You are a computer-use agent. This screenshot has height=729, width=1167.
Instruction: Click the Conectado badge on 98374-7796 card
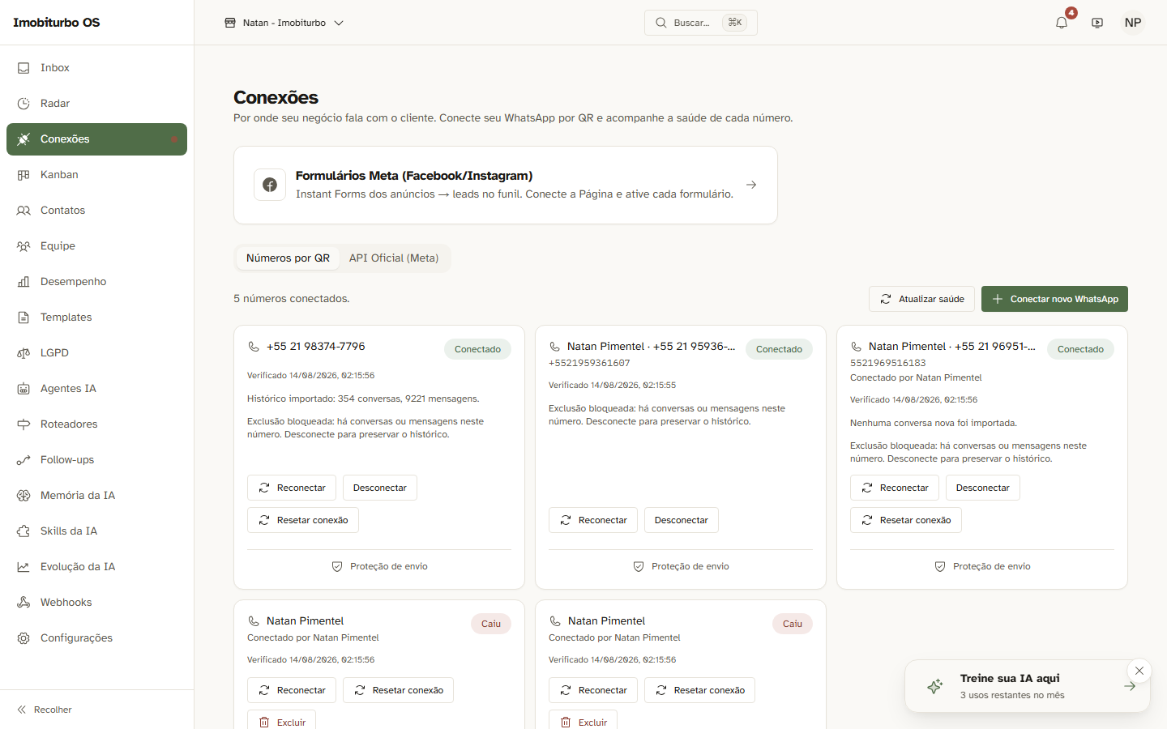point(477,349)
